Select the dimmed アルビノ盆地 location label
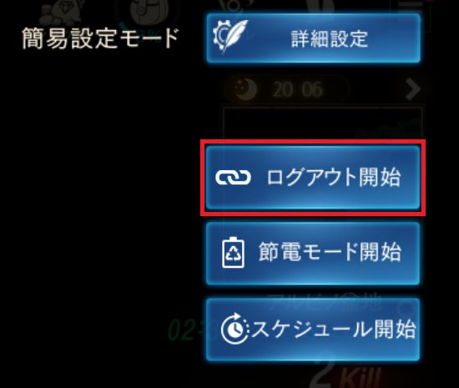The height and width of the screenshot is (388, 459). [325, 301]
